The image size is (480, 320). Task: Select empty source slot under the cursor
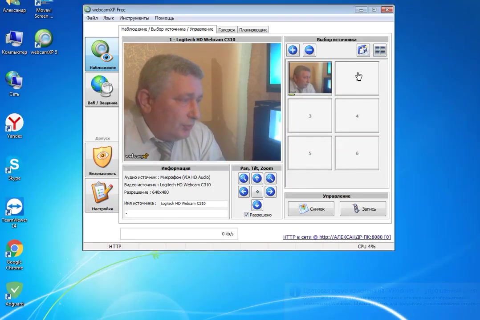[x=357, y=78]
